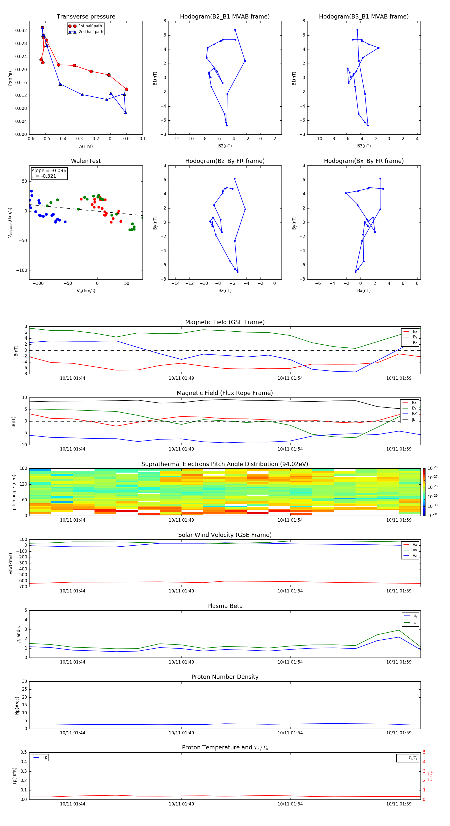This screenshot has width=450, height=826.
Task: Click the 'Pt(nPa)' y-axis label
Action: (10, 78)
